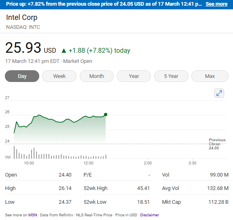This screenshot has height=220, width=233.
Task: Click the 25.93 current price
Action: 23,47
